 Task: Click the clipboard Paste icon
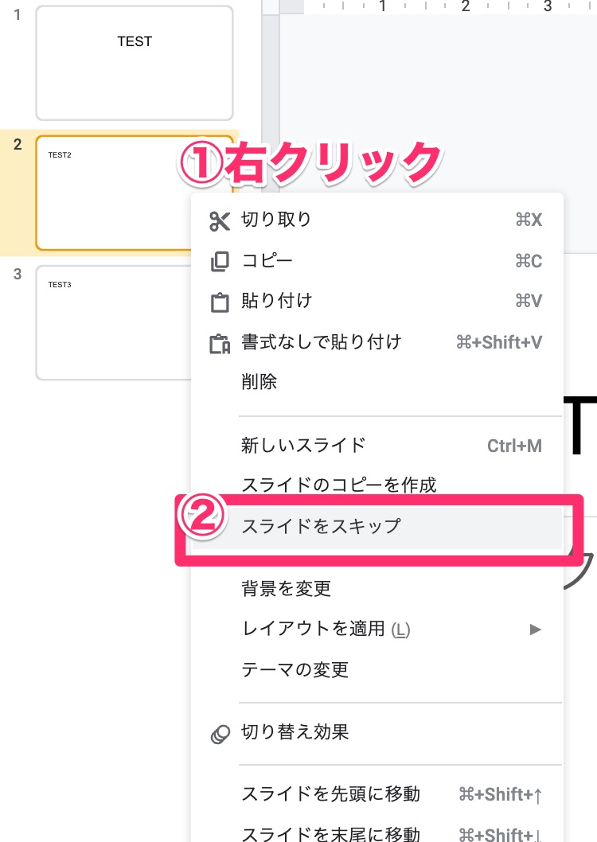point(219,302)
